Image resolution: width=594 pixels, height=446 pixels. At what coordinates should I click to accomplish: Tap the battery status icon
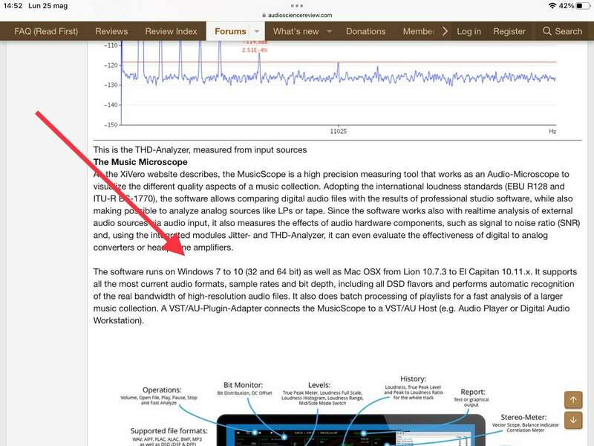584,6
